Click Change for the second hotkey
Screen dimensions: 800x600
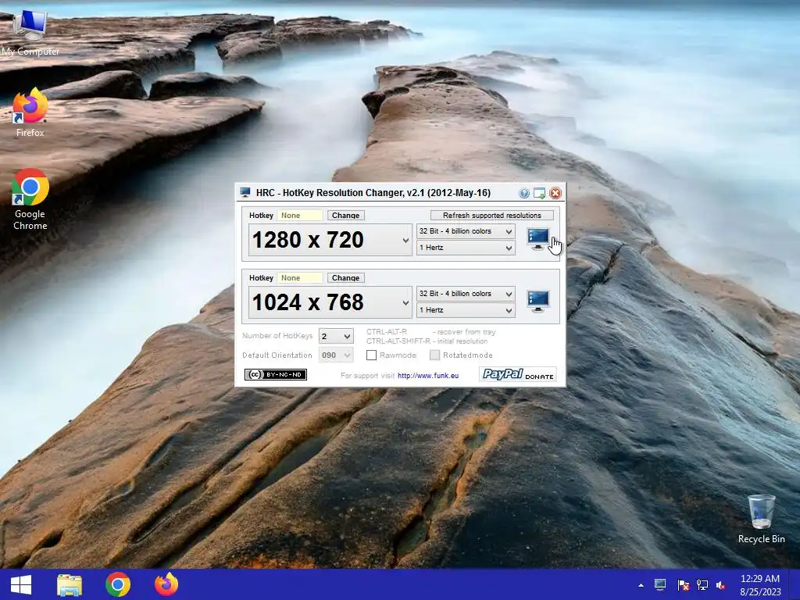tap(345, 278)
